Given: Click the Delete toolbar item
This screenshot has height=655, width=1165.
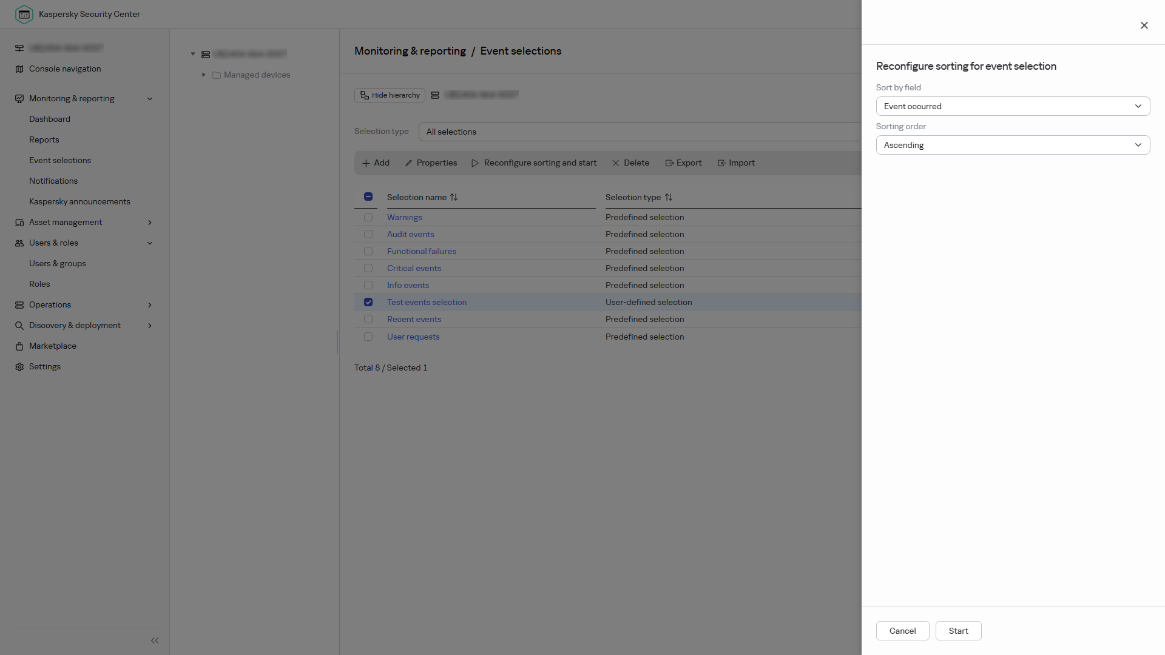Looking at the screenshot, I should pos(630,163).
